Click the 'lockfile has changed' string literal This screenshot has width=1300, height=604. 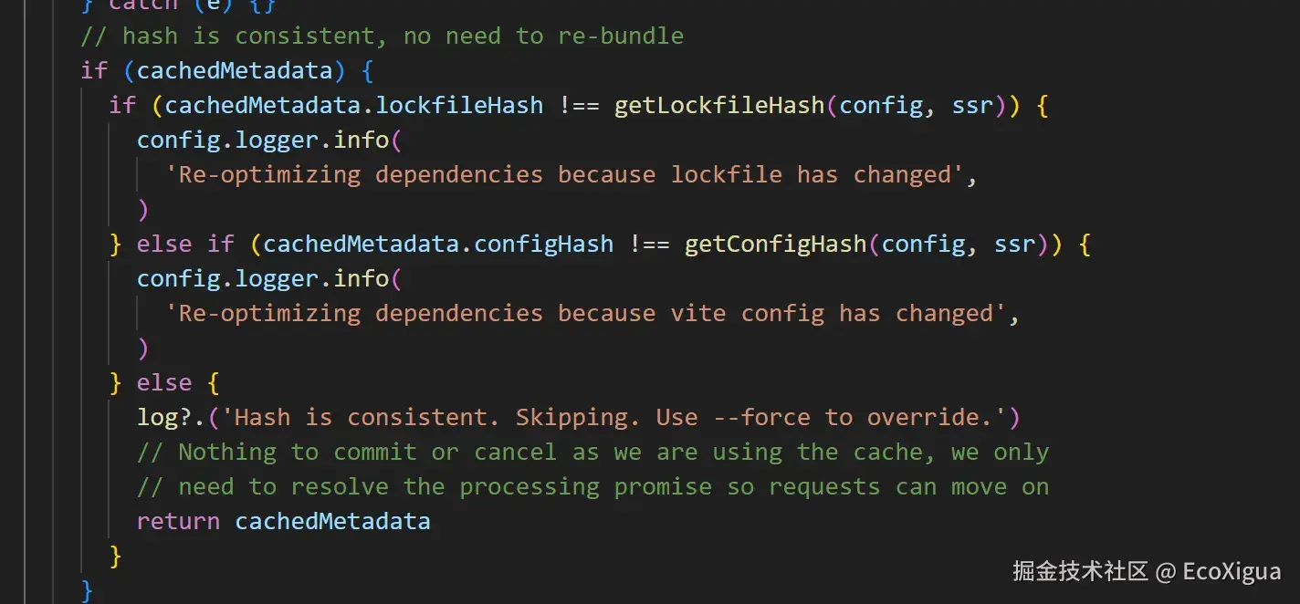pyautogui.click(x=571, y=174)
